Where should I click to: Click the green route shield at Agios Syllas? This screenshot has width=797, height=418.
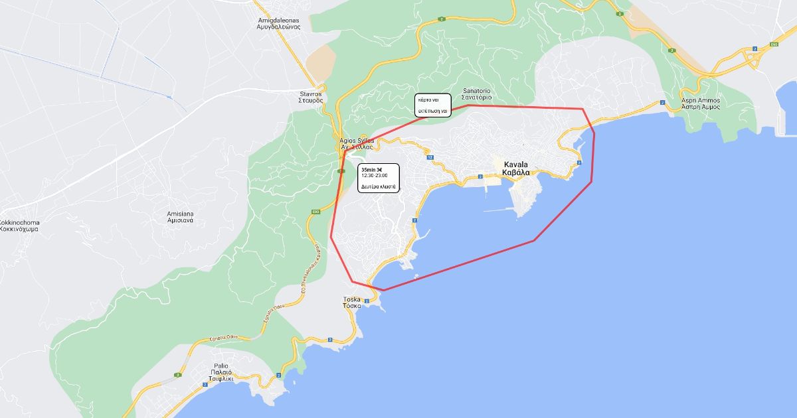(x=341, y=171)
